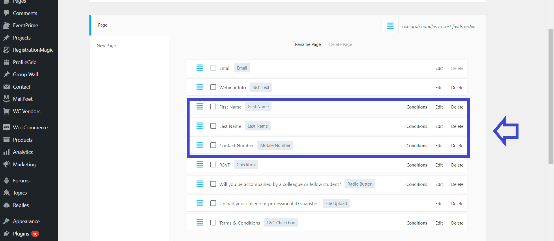Click the MailPoet M icon
This screenshot has height=241, width=554.
6,99
